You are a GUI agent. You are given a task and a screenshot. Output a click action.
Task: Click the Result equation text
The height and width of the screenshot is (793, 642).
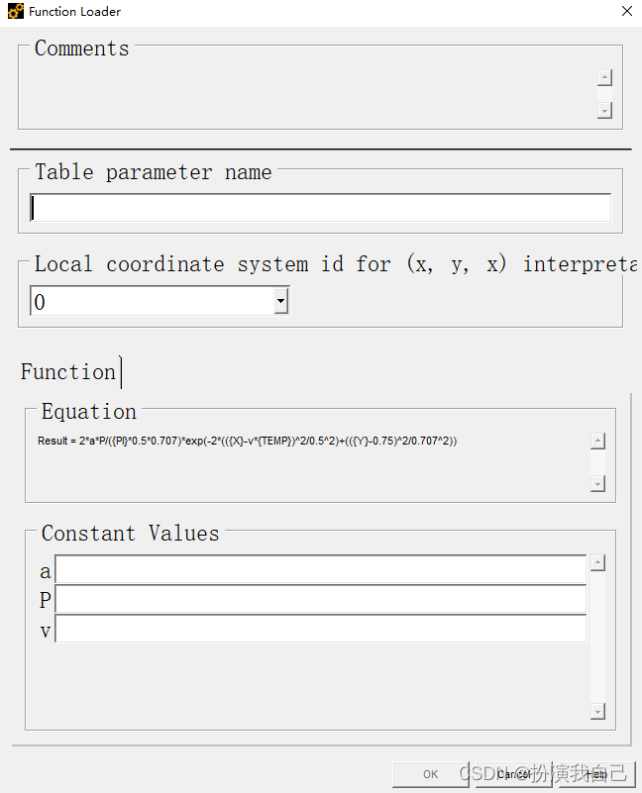click(247, 441)
